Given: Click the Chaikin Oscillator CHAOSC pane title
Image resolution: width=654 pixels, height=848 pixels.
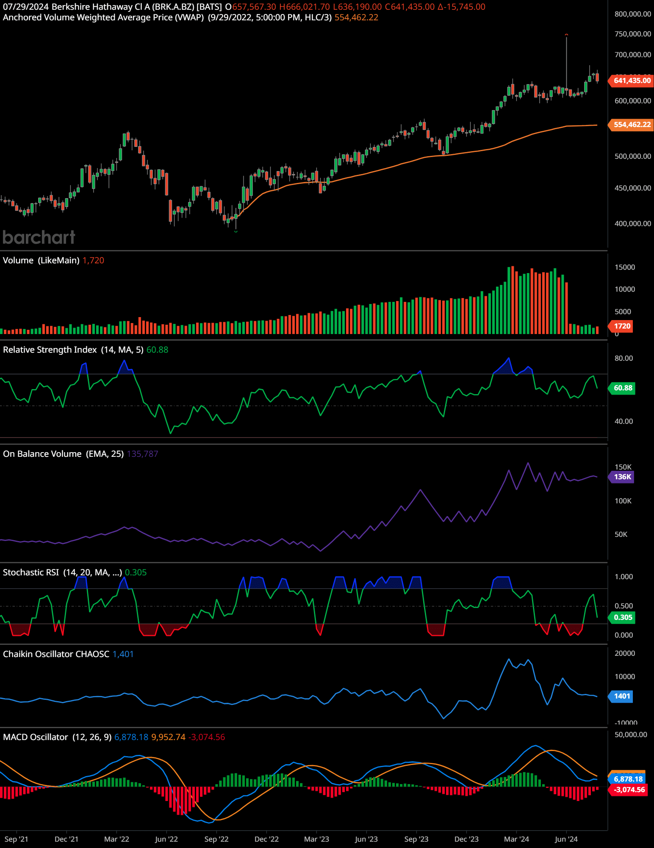Looking at the screenshot, I should point(56,654).
